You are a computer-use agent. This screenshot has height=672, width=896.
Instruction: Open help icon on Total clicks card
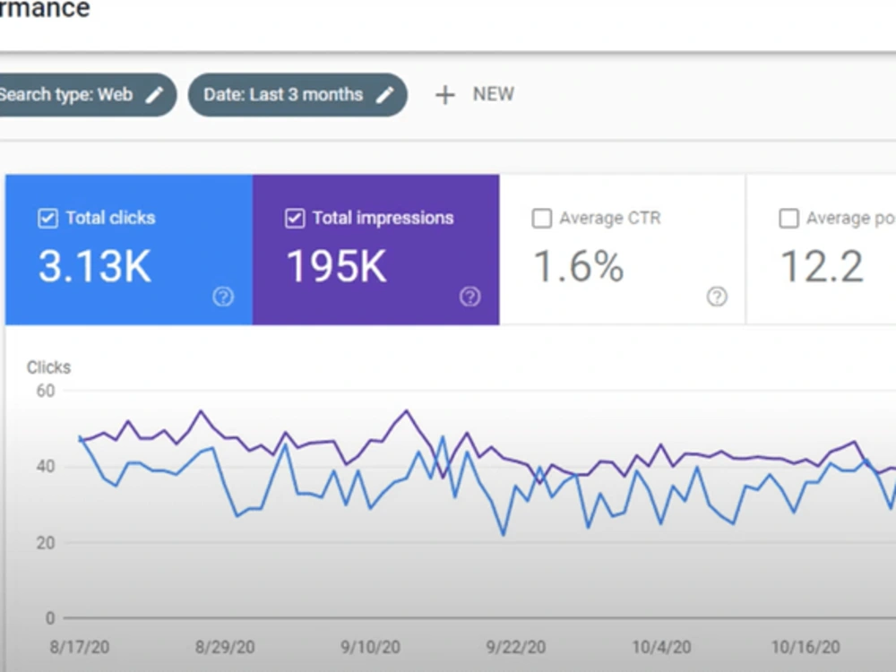[x=223, y=297]
